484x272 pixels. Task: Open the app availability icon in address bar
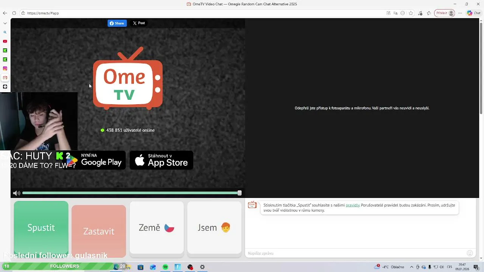coord(388,13)
